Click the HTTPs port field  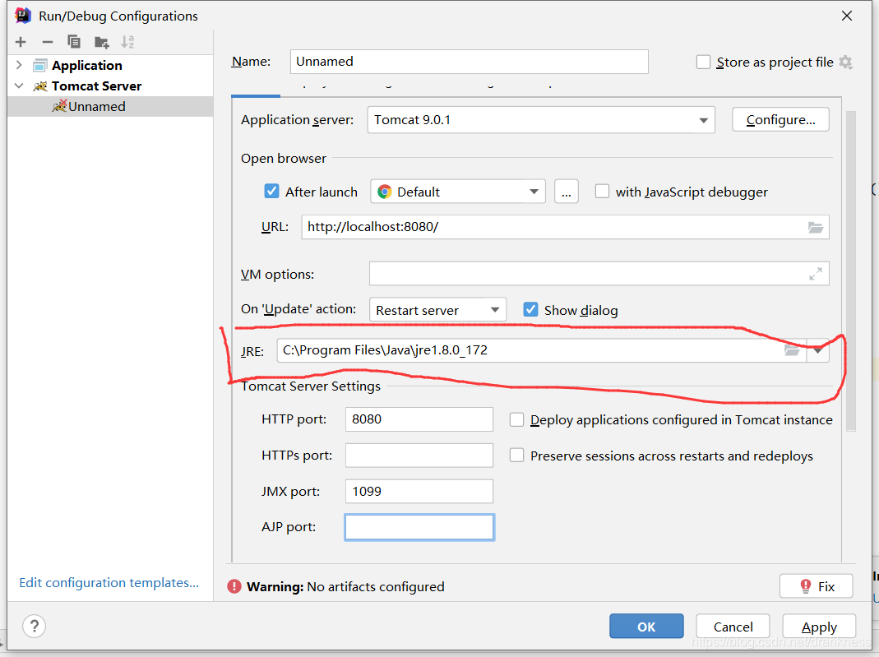pyautogui.click(x=419, y=456)
